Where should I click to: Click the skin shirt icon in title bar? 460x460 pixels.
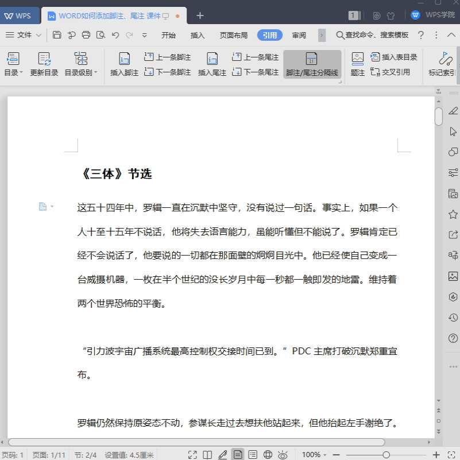point(391,16)
